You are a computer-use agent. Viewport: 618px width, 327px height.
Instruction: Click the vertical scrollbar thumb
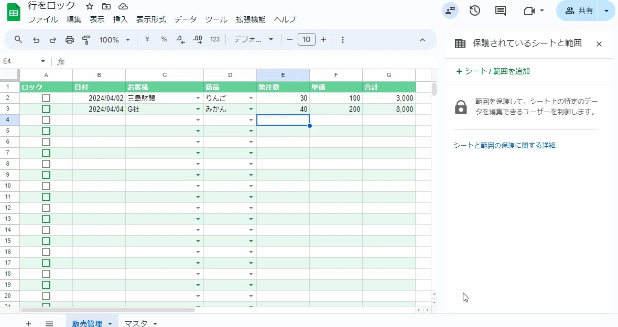pyautogui.click(x=434, y=89)
